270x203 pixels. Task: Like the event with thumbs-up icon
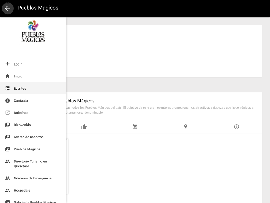tap(84, 126)
